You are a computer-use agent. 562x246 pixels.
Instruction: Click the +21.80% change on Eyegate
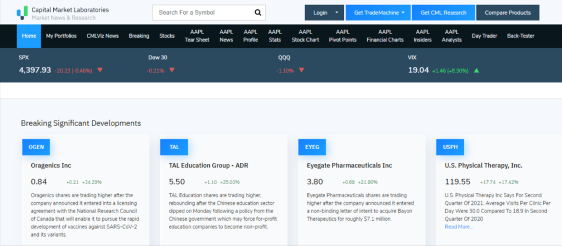coord(368,182)
